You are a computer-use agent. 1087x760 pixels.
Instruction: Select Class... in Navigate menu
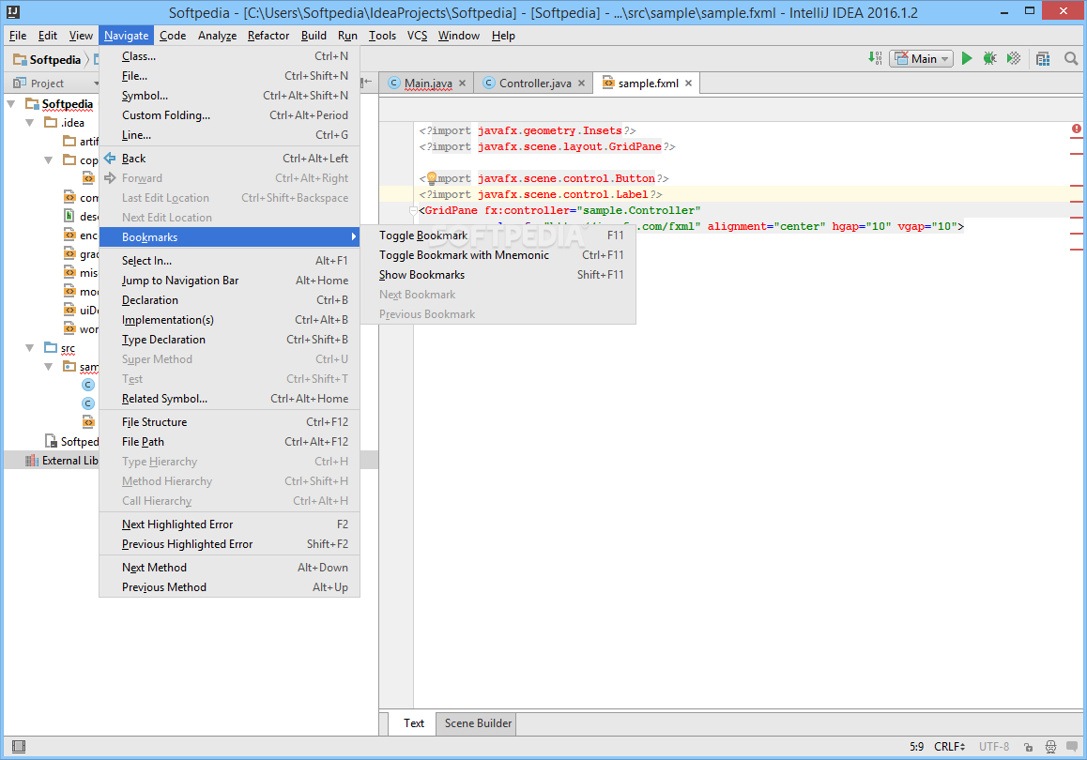(230, 56)
